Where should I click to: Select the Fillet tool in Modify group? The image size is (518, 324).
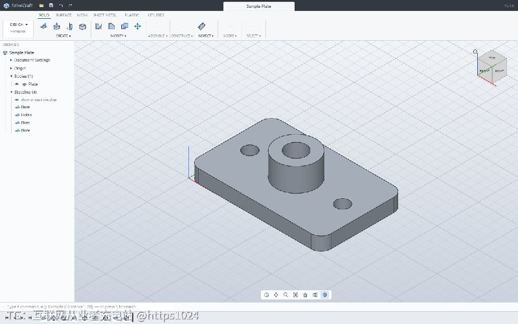111,26
